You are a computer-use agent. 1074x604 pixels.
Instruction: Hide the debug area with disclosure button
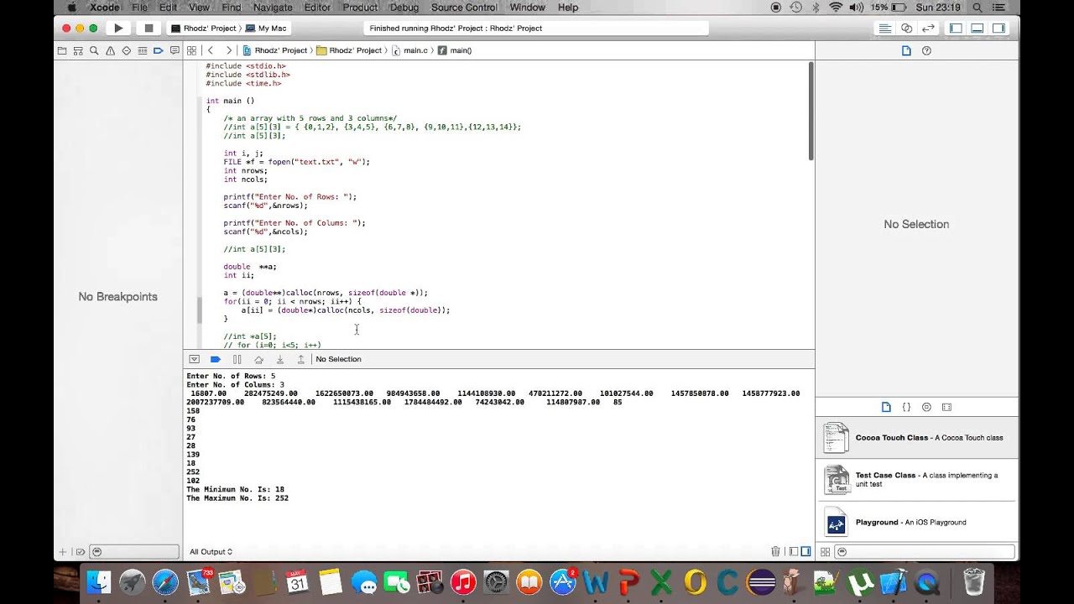tap(194, 359)
